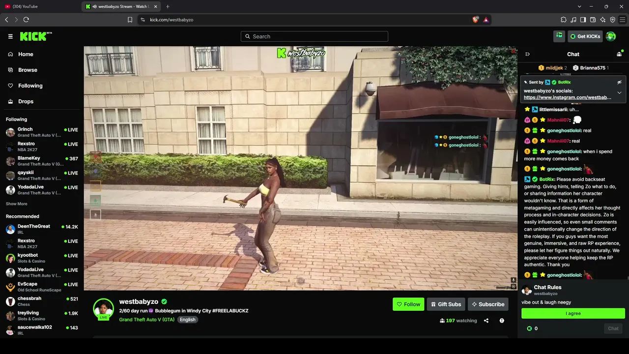Open the Grand Theft Auto V category link

tap(147, 320)
